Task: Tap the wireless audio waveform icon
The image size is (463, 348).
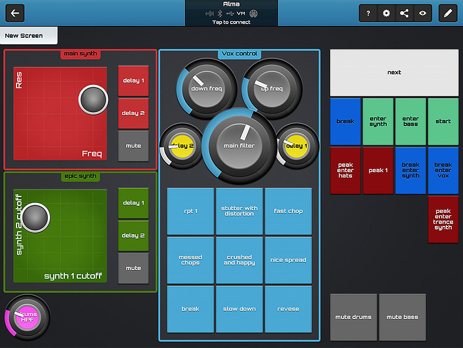Action: click(x=209, y=14)
